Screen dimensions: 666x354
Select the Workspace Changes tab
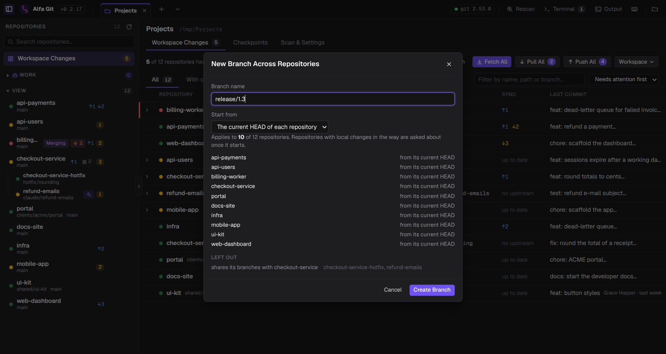pos(185,42)
